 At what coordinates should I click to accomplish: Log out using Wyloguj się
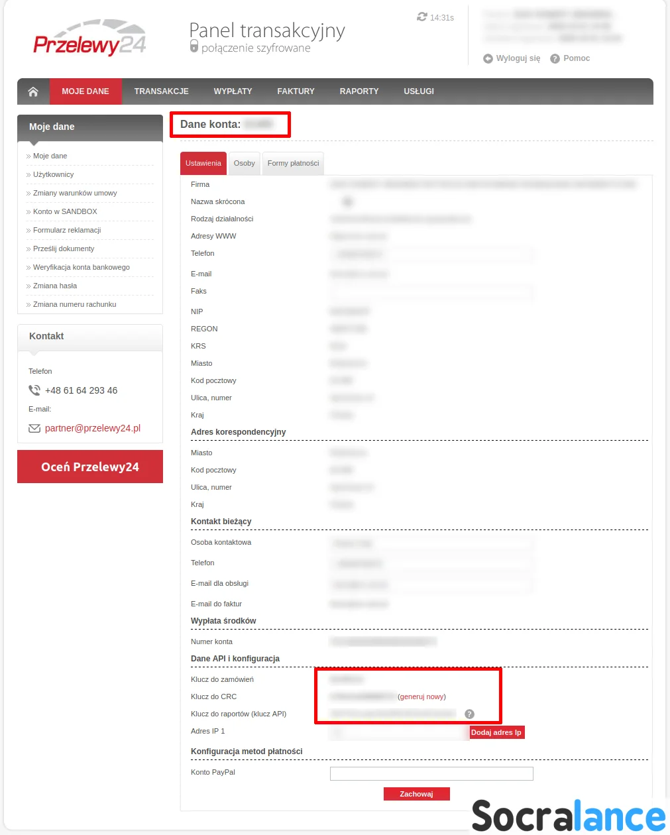pyautogui.click(x=512, y=58)
